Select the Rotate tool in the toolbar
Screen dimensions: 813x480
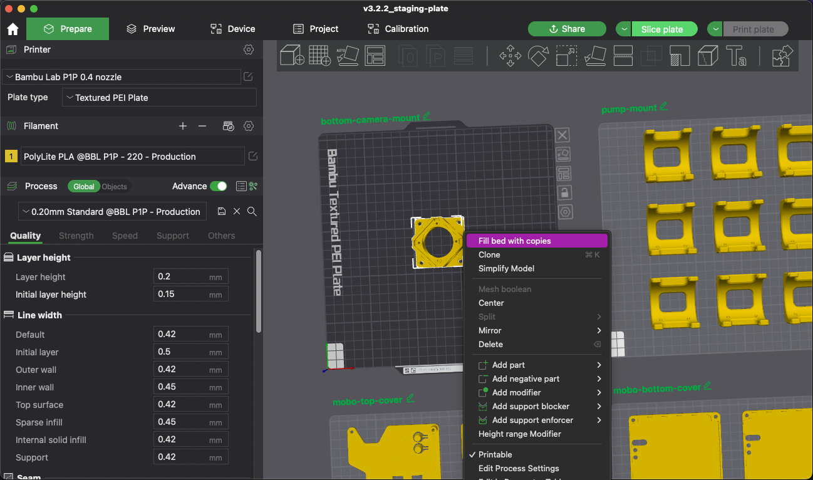point(538,56)
